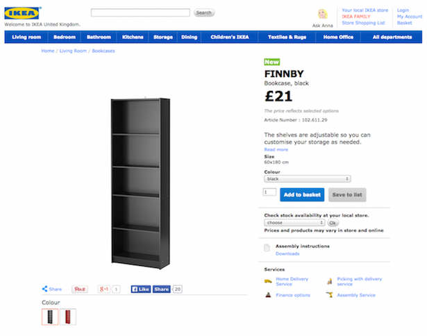The height and width of the screenshot is (336, 427).
Task: Click the Save to list button
Action: coord(347,195)
